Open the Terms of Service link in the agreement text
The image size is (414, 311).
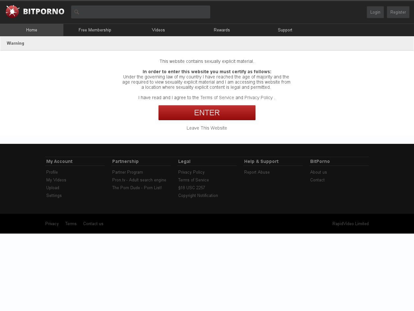click(x=217, y=98)
